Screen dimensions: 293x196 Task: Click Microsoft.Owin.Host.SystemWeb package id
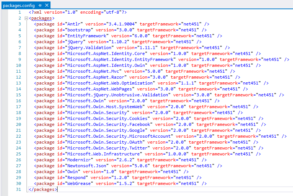105,107
